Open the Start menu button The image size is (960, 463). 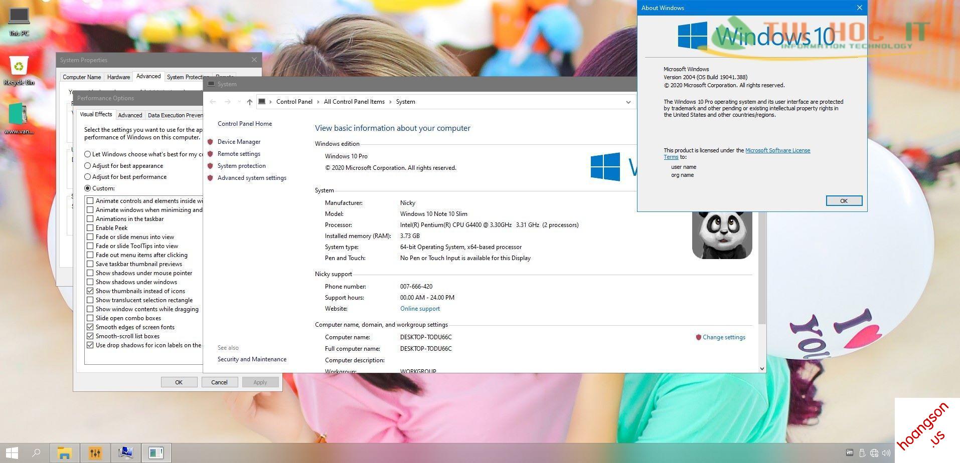[11, 453]
